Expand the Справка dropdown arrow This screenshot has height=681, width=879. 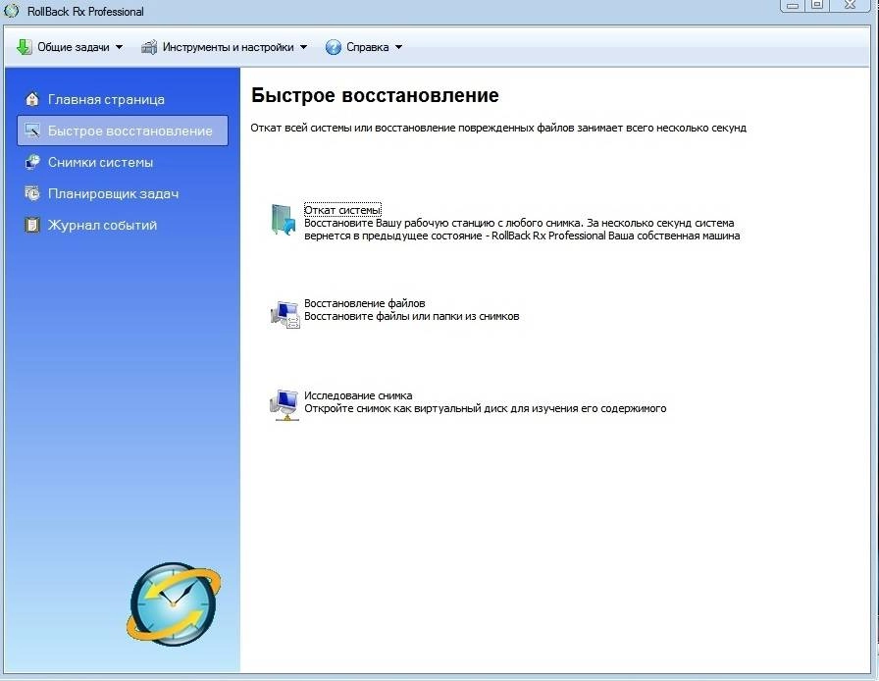coord(398,47)
